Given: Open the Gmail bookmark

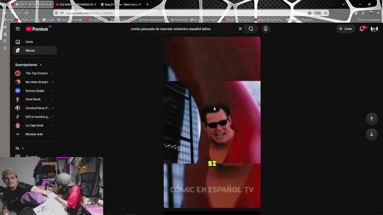Looking at the screenshot, I should click(7, 20).
